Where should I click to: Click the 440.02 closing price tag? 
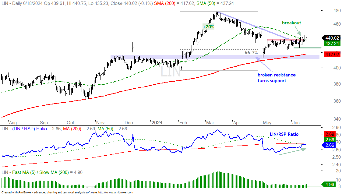pyautogui.click(x=332, y=38)
